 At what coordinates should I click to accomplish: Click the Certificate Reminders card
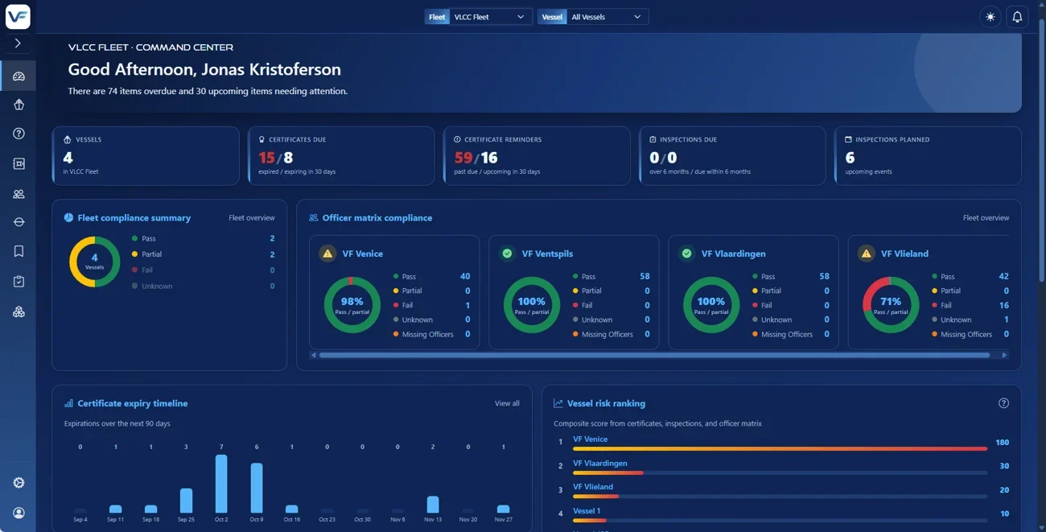tap(537, 156)
